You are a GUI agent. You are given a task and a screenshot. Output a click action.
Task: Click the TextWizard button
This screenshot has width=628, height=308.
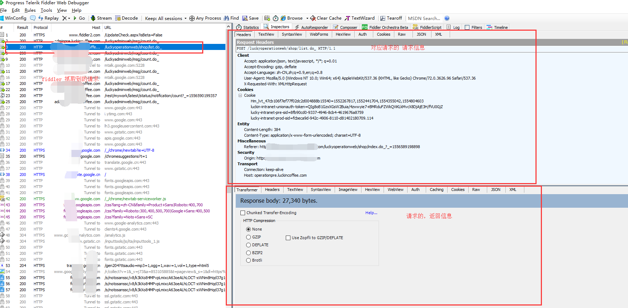click(x=359, y=18)
